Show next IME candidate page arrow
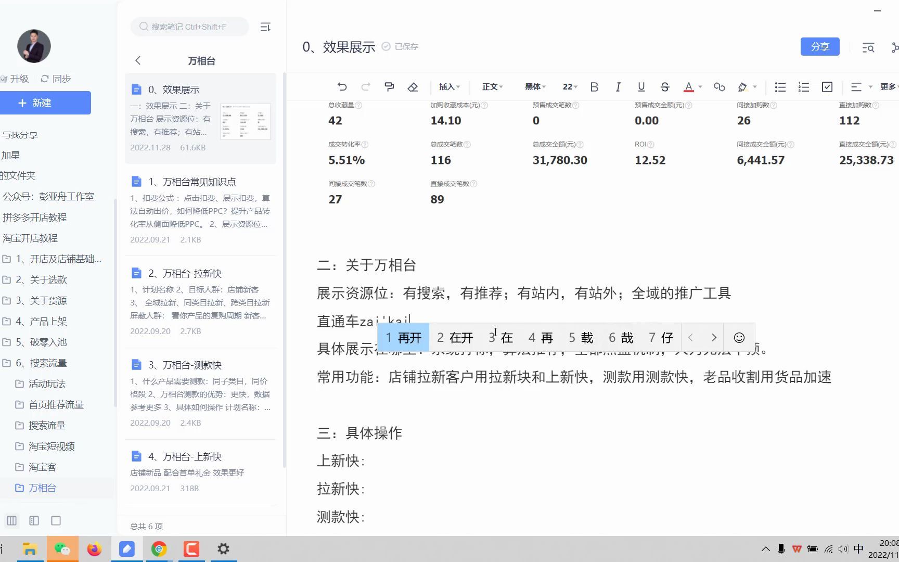Image resolution: width=899 pixels, height=562 pixels. 714,338
